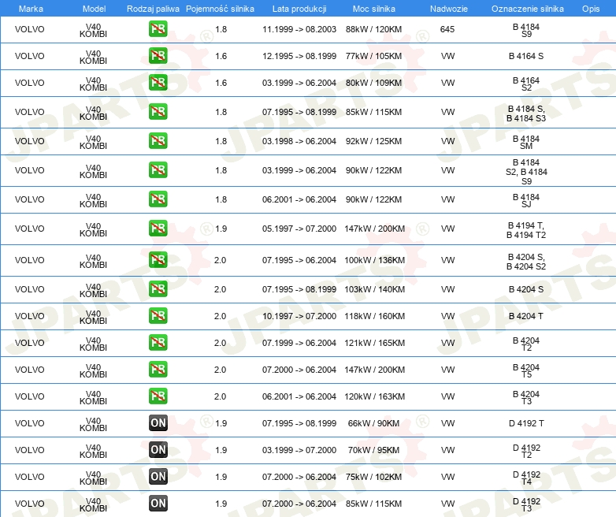Select V40 KOMBI model in 88kW / 120KM row

[x=93, y=30]
